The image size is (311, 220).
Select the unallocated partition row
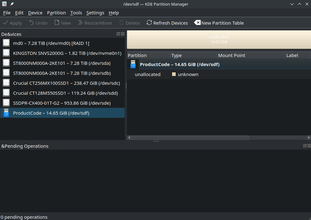219,74
